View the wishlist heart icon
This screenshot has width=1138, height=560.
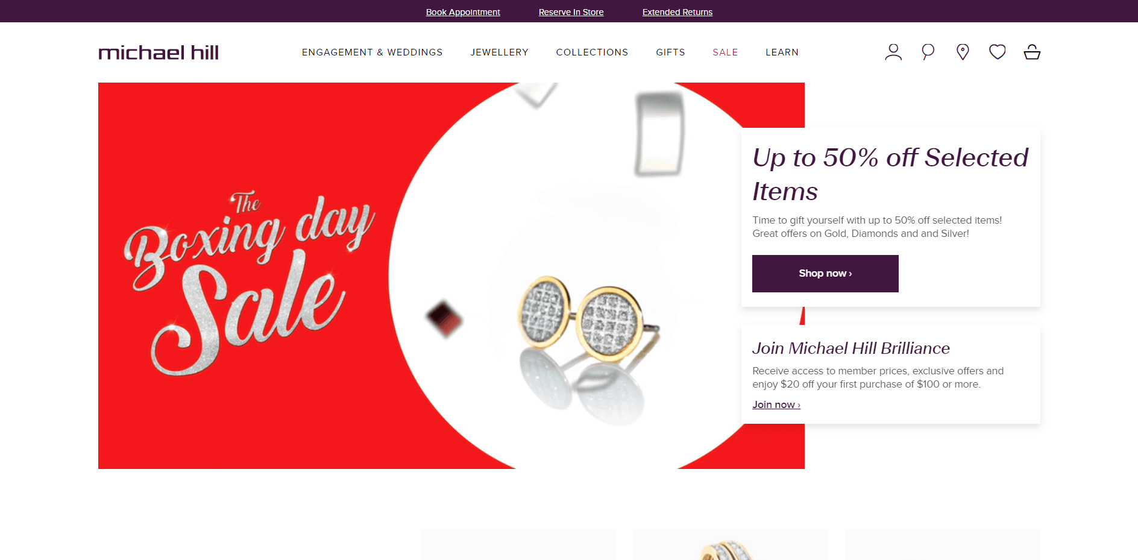pyautogui.click(x=998, y=52)
